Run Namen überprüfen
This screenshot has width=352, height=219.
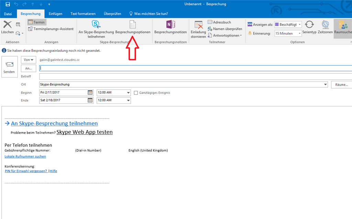click(x=225, y=29)
